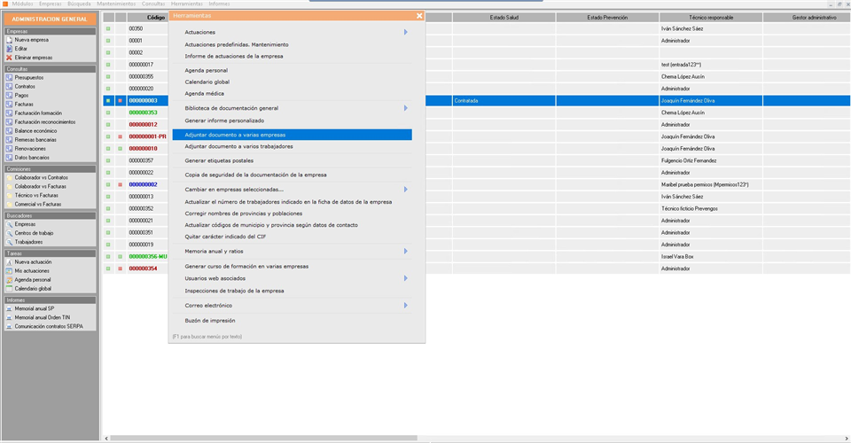Open the Facturas query icon
This screenshot has width=851, height=443.
point(10,104)
